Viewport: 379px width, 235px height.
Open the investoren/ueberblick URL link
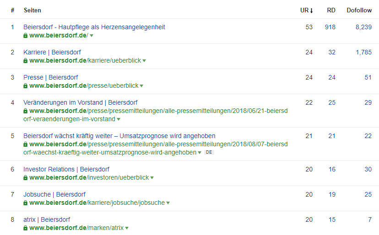(89, 177)
